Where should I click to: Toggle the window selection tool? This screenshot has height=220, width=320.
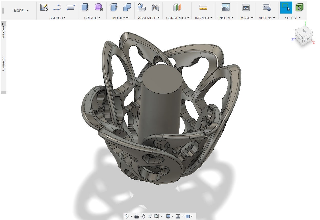coord(286,8)
